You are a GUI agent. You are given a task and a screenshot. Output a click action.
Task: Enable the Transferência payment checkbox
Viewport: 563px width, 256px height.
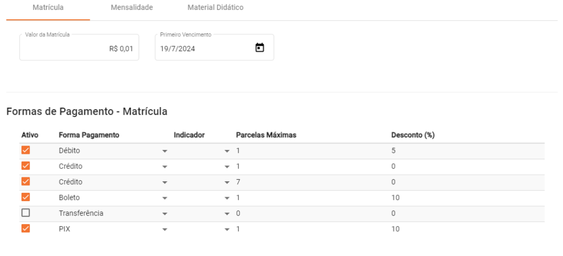26,213
